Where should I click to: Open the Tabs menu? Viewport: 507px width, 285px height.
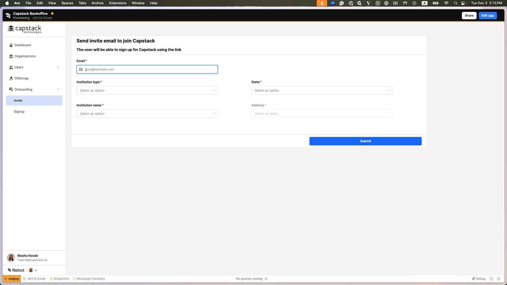click(82, 3)
